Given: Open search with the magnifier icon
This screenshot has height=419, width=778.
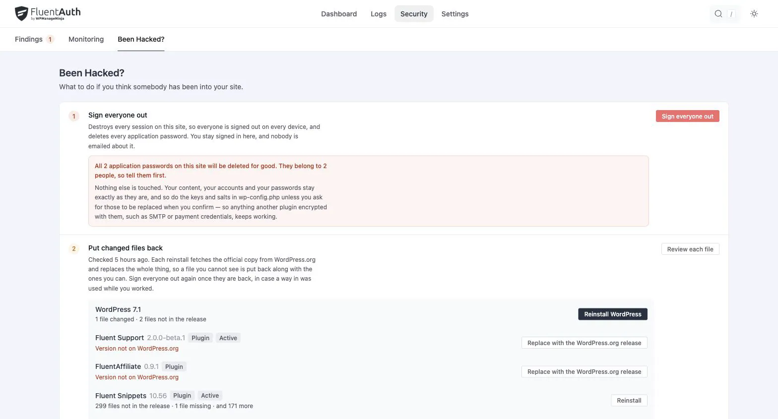Looking at the screenshot, I should pos(718,14).
